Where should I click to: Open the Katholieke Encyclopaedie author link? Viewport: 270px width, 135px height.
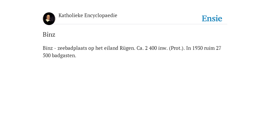88,16
